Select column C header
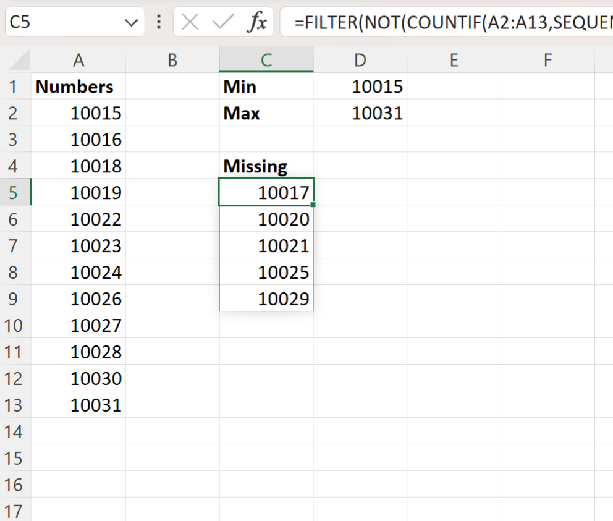Screen dimensions: 613x521 pyautogui.click(x=266, y=60)
